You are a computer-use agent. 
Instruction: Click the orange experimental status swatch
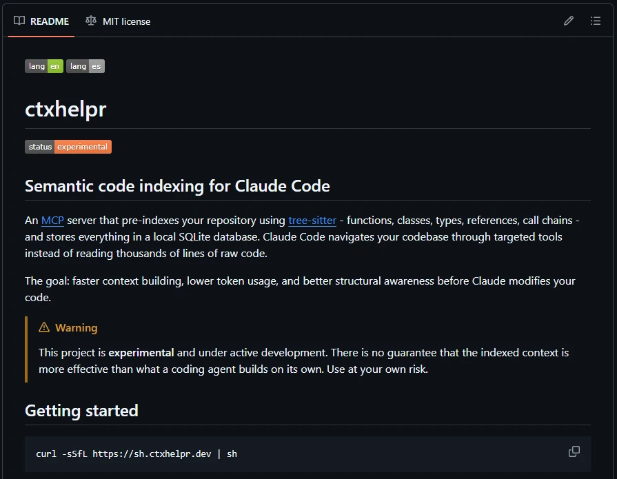pyautogui.click(x=82, y=146)
